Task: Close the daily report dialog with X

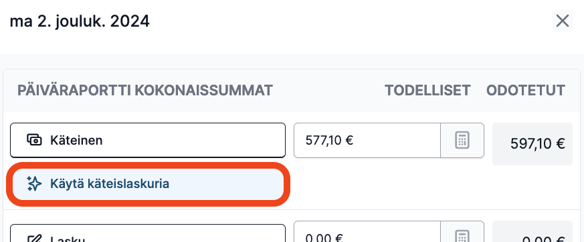Action: click(x=562, y=21)
